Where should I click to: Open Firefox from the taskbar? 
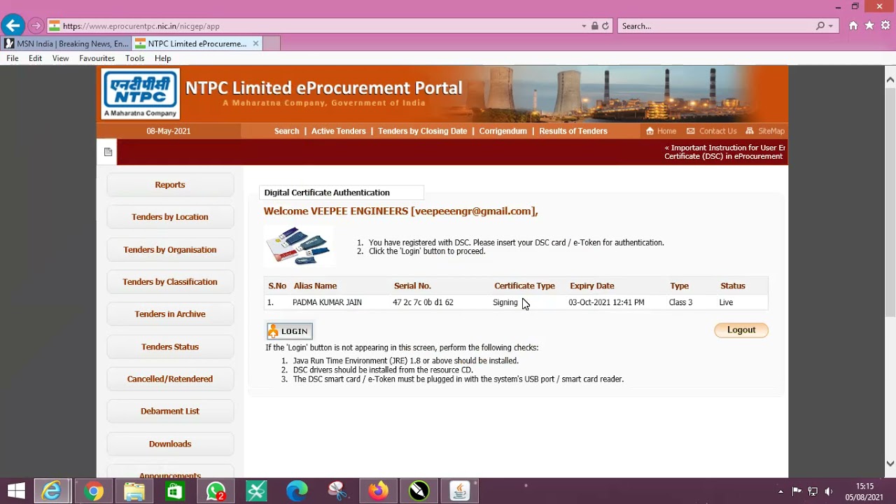coord(379,491)
